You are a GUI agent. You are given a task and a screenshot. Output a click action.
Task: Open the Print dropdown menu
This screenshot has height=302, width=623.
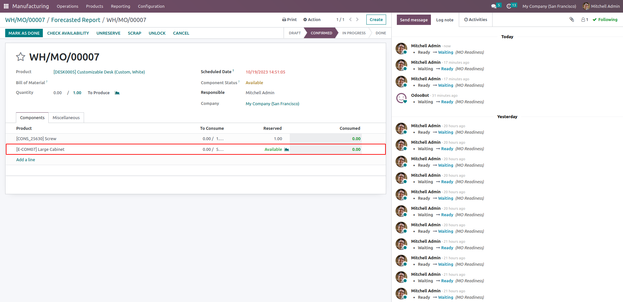[289, 20]
